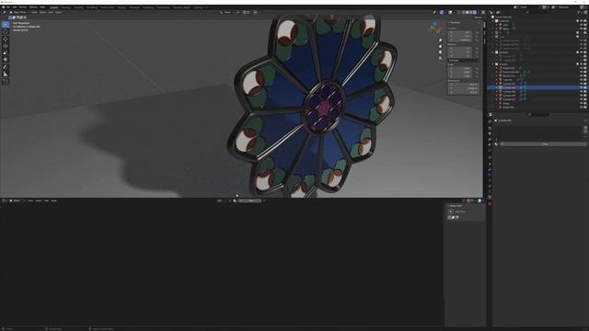
Task: Select the Transform tool
Action: click(6, 60)
